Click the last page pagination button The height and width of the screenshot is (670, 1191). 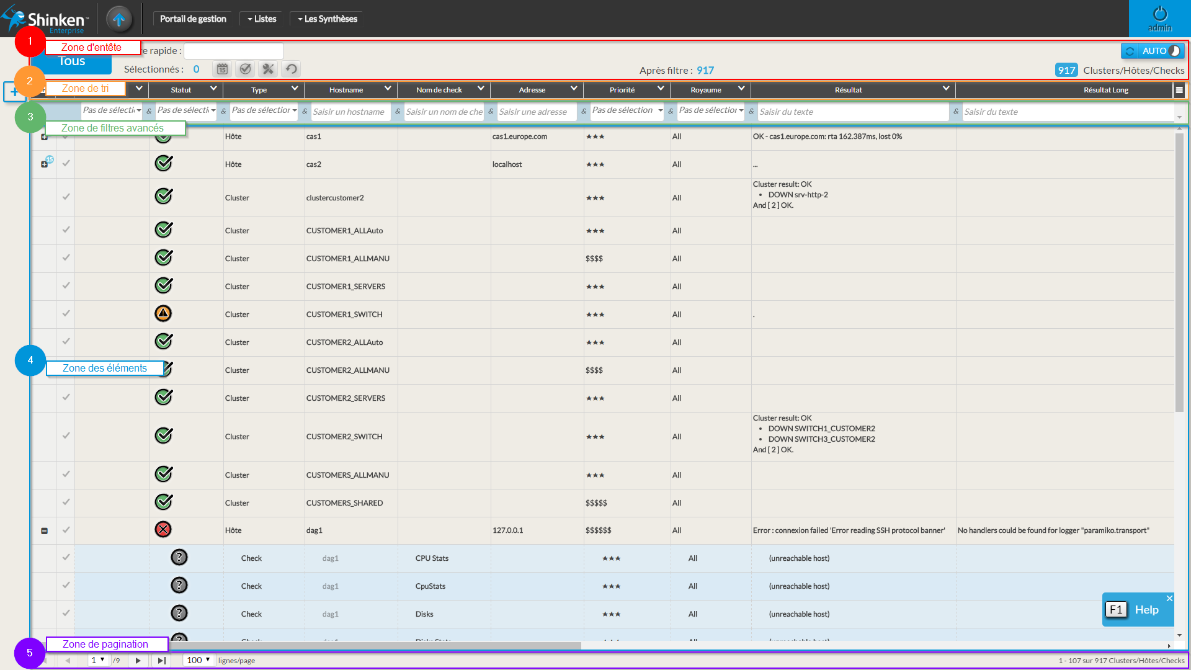(161, 660)
